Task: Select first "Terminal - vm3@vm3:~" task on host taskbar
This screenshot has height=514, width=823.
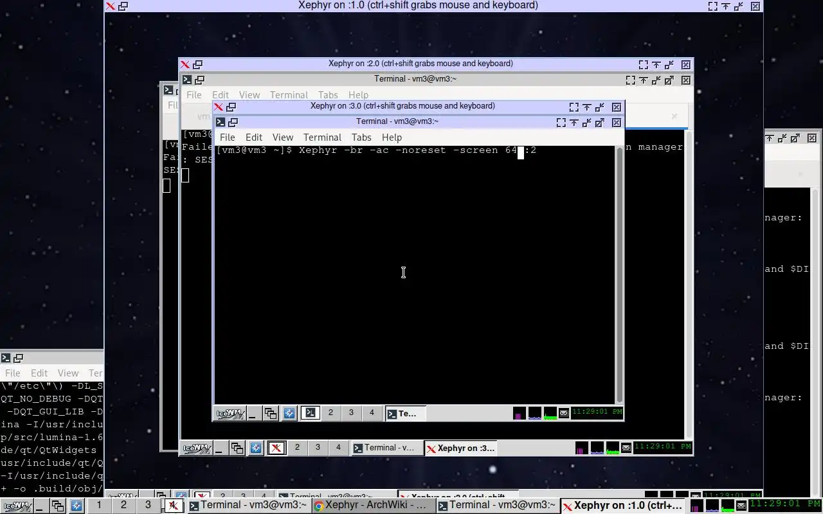Action: pyautogui.click(x=249, y=506)
